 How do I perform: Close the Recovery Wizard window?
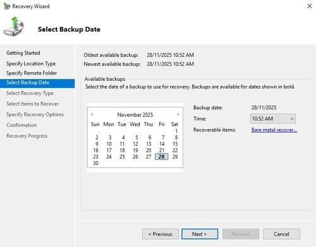pyautogui.click(x=310, y=6)
